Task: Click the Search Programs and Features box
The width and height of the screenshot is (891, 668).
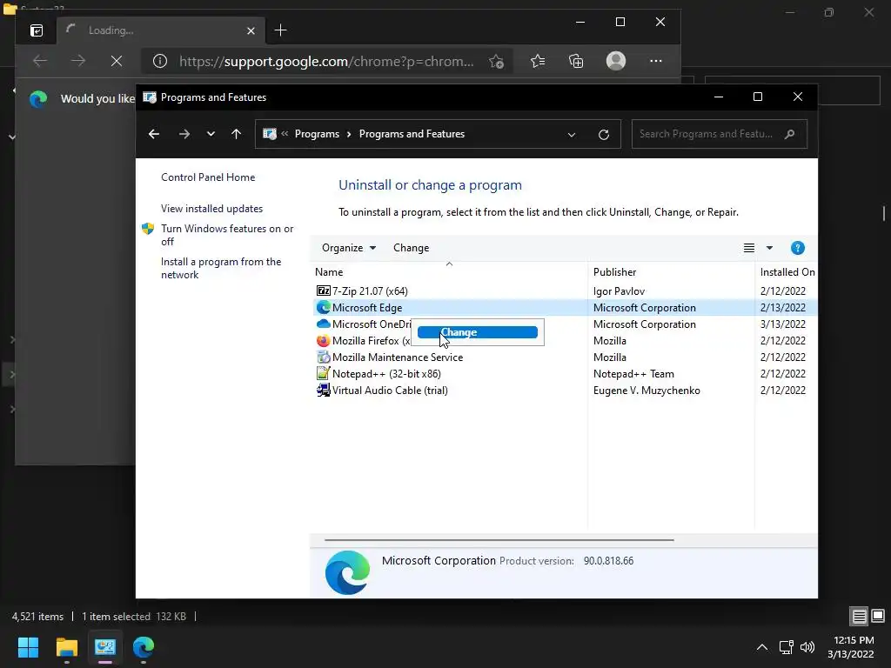Action: point(720,134)
